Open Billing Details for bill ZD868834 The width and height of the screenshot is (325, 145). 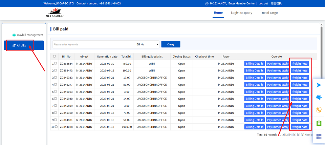point(254,64)
